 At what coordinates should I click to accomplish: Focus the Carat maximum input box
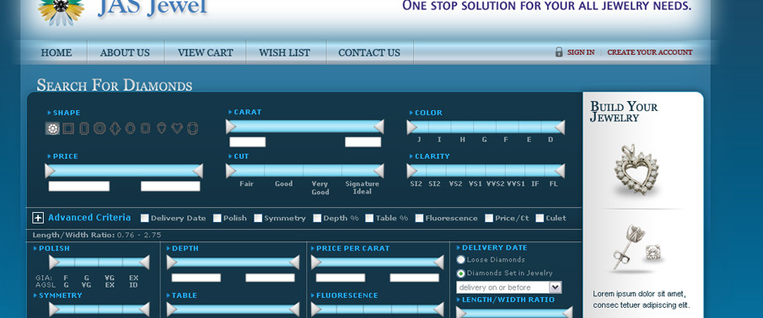363,142
